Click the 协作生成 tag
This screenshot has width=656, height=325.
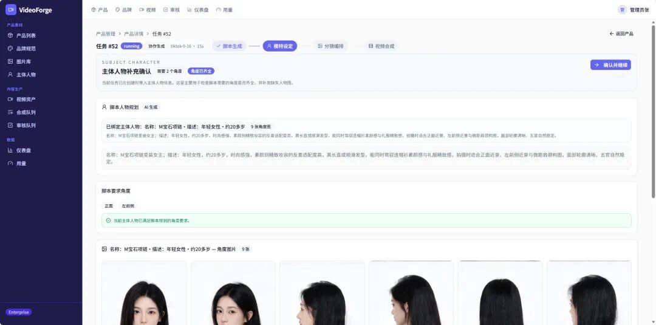[157, 46]
